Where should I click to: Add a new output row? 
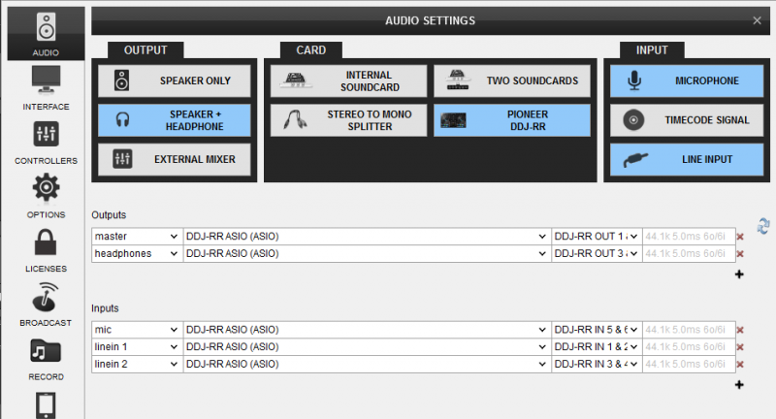740,274
